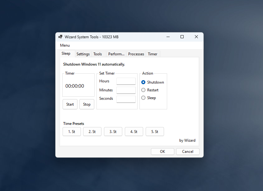263x191 pixels.
Task: Click inside the Minutes text box
Action: click(126, 90)
